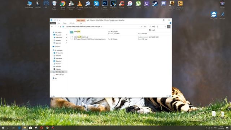
Task: Go up one folder level
Action: tap(60, 27)
